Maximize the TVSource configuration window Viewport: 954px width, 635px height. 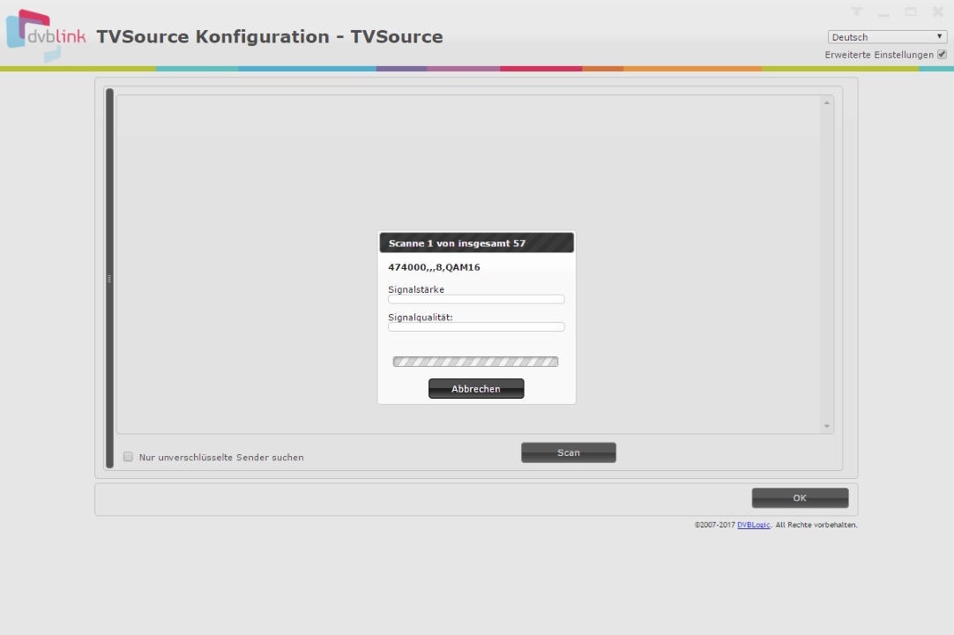(x=911, y=11)
